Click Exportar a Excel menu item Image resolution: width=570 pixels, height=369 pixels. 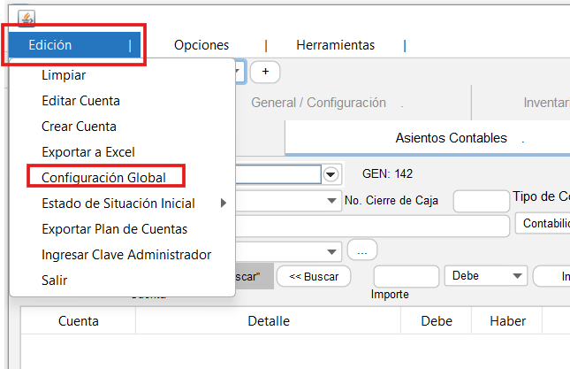click(87, 152)
